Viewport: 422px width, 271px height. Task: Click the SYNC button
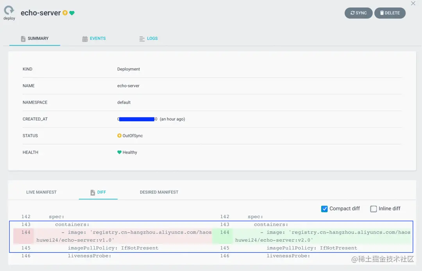(358, 13)
